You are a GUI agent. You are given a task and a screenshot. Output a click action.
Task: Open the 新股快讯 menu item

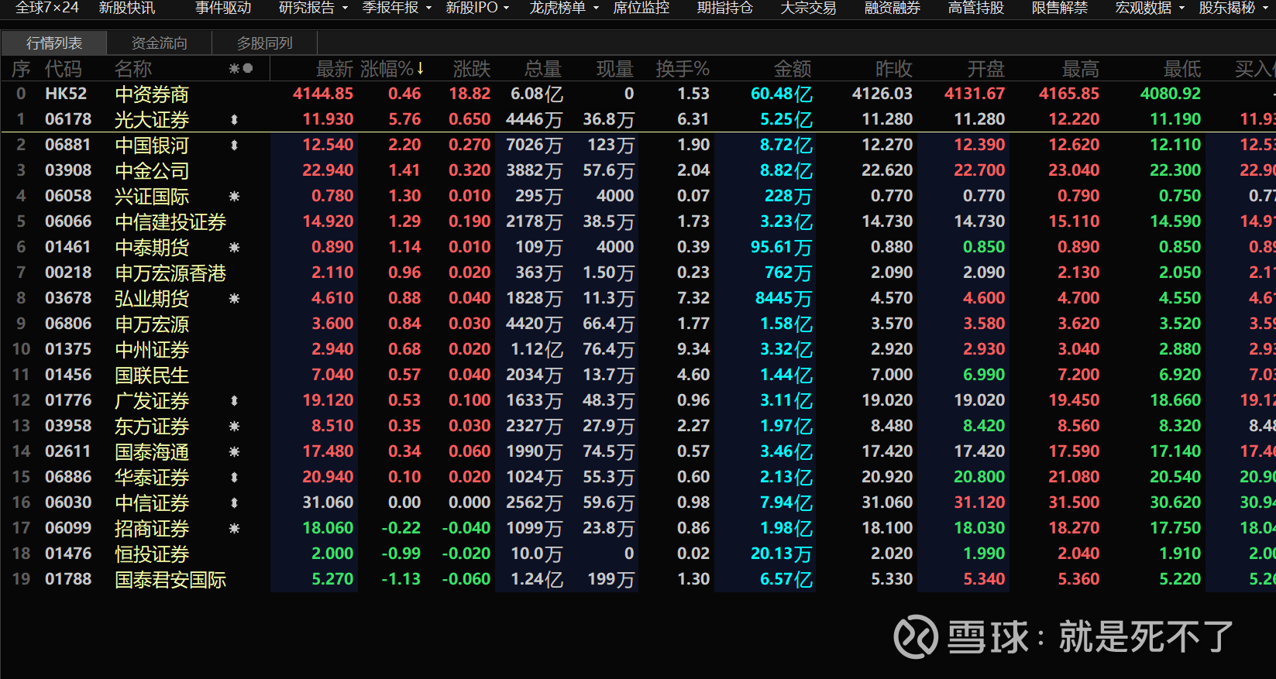tap(127, 8)
